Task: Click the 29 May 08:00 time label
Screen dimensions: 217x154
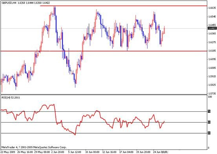Action: (x=42, y=152)
